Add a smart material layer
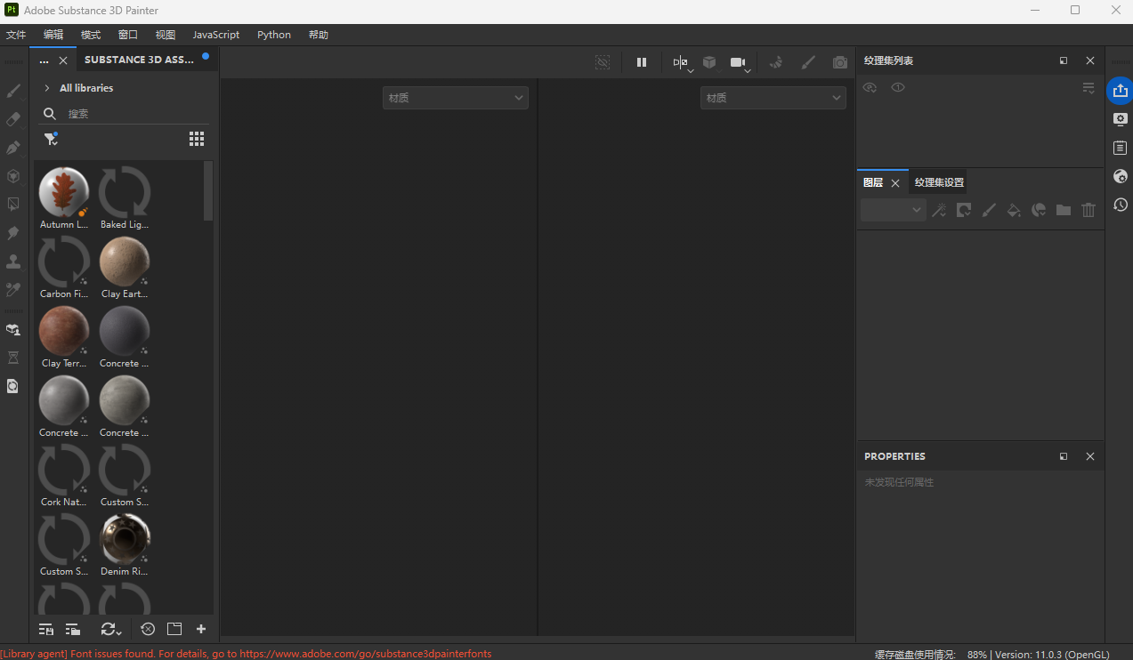The height and width of the screenshot is (660, 1133). point(1039,210)
